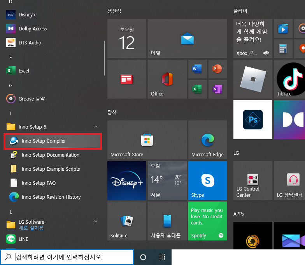Open Task View on taskbar
Viewport: 305px width, 265px height.
pyautogui.click(x=162, y=257)
